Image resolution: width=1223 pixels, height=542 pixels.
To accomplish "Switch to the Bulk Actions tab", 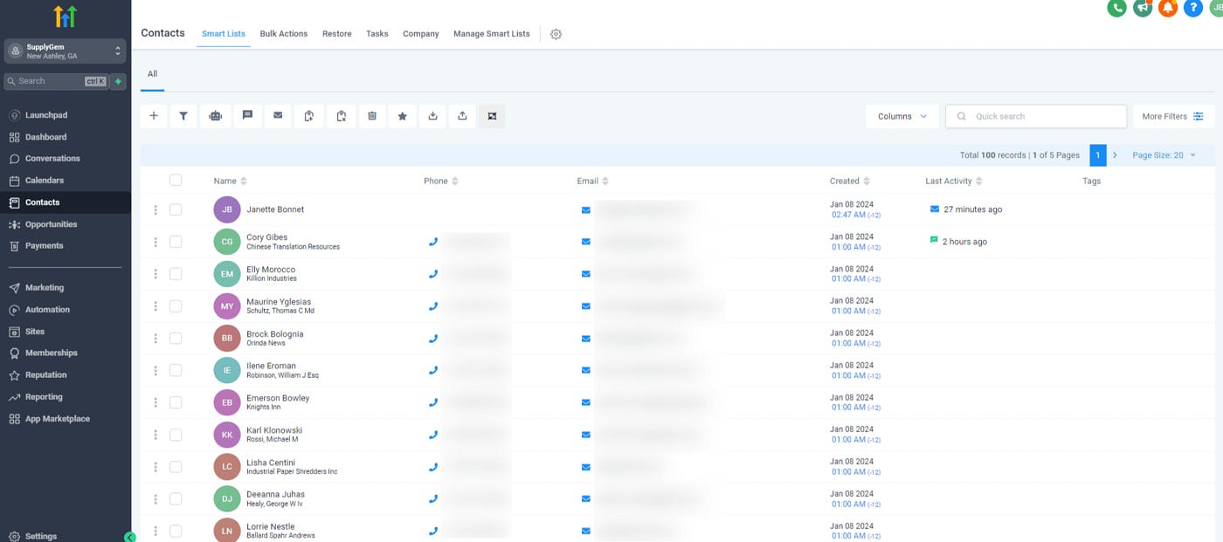I will click(284, 34).
